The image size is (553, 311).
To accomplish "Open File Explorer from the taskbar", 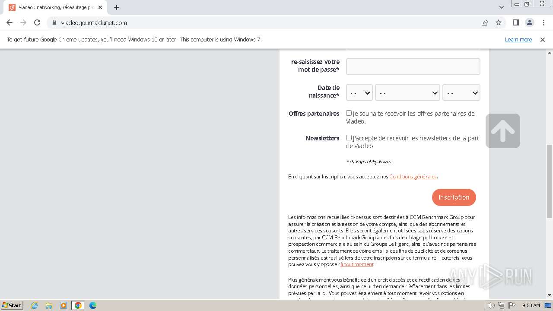I will 49,305.
